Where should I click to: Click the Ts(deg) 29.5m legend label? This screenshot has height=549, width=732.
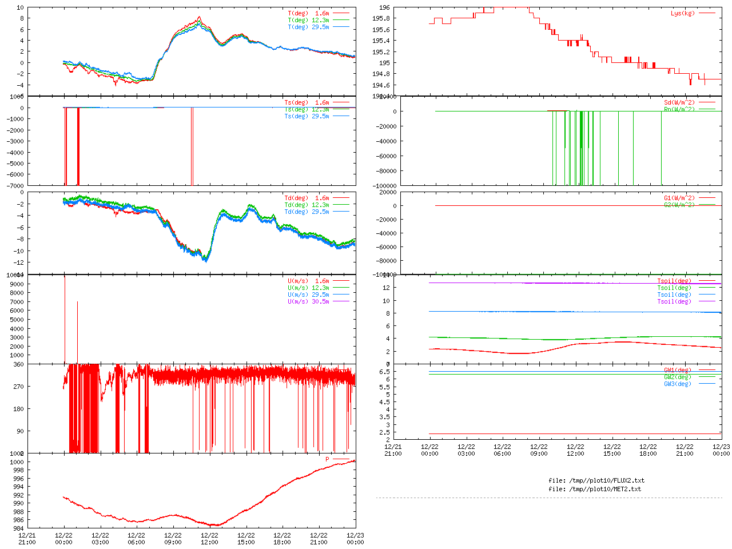(307, 116)
